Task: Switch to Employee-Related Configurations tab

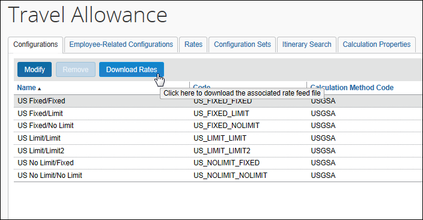Action: [x=121, y=44]
